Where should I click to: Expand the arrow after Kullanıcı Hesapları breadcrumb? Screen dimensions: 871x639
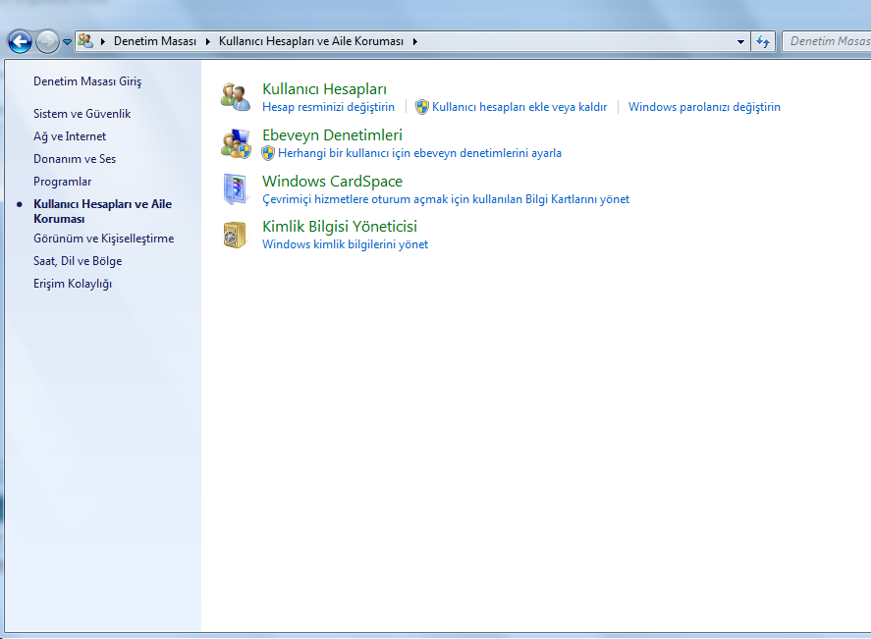[x=415, y=41]
